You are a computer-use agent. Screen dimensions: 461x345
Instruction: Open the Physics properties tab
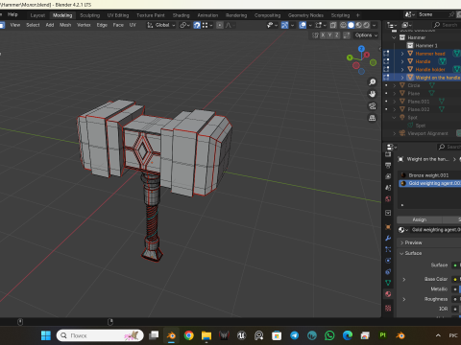point(388,261)
